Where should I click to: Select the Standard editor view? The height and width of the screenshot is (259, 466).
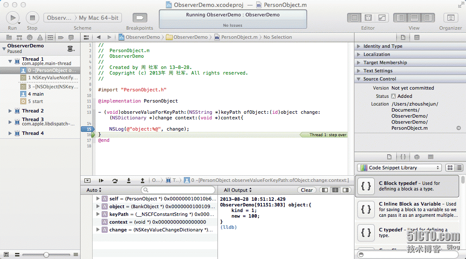click(354, 18)
